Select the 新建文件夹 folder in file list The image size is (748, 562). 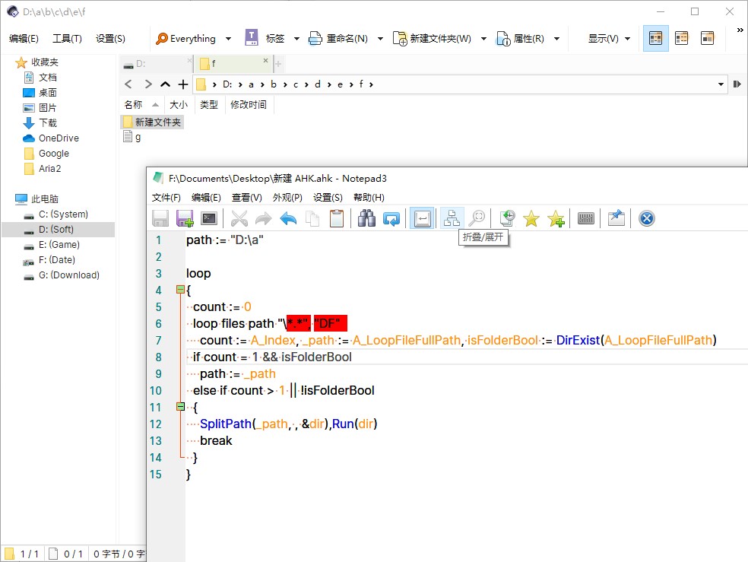[x=157, y=122]
